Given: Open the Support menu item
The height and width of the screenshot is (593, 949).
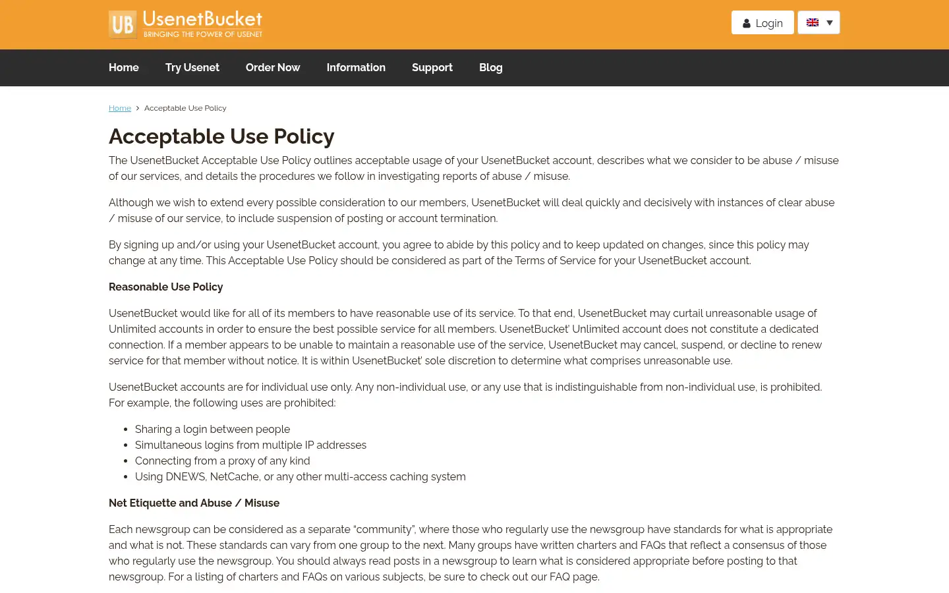Looking at the screenshot, I should click(432, 67).
